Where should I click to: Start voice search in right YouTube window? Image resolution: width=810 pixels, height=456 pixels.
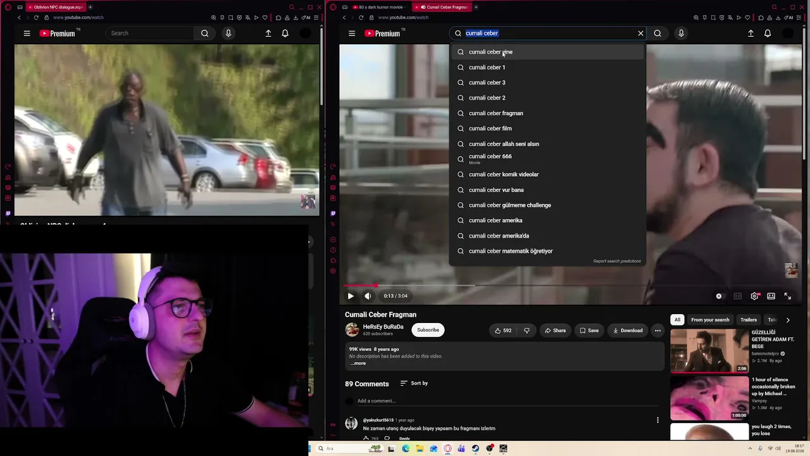pos(681,34)
